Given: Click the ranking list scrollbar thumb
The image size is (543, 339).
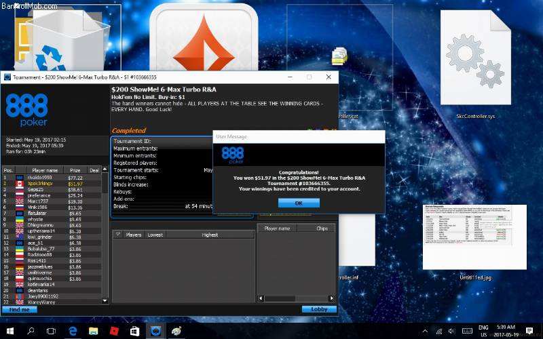Looking at the screenshot, I should [x=105, y=182].
